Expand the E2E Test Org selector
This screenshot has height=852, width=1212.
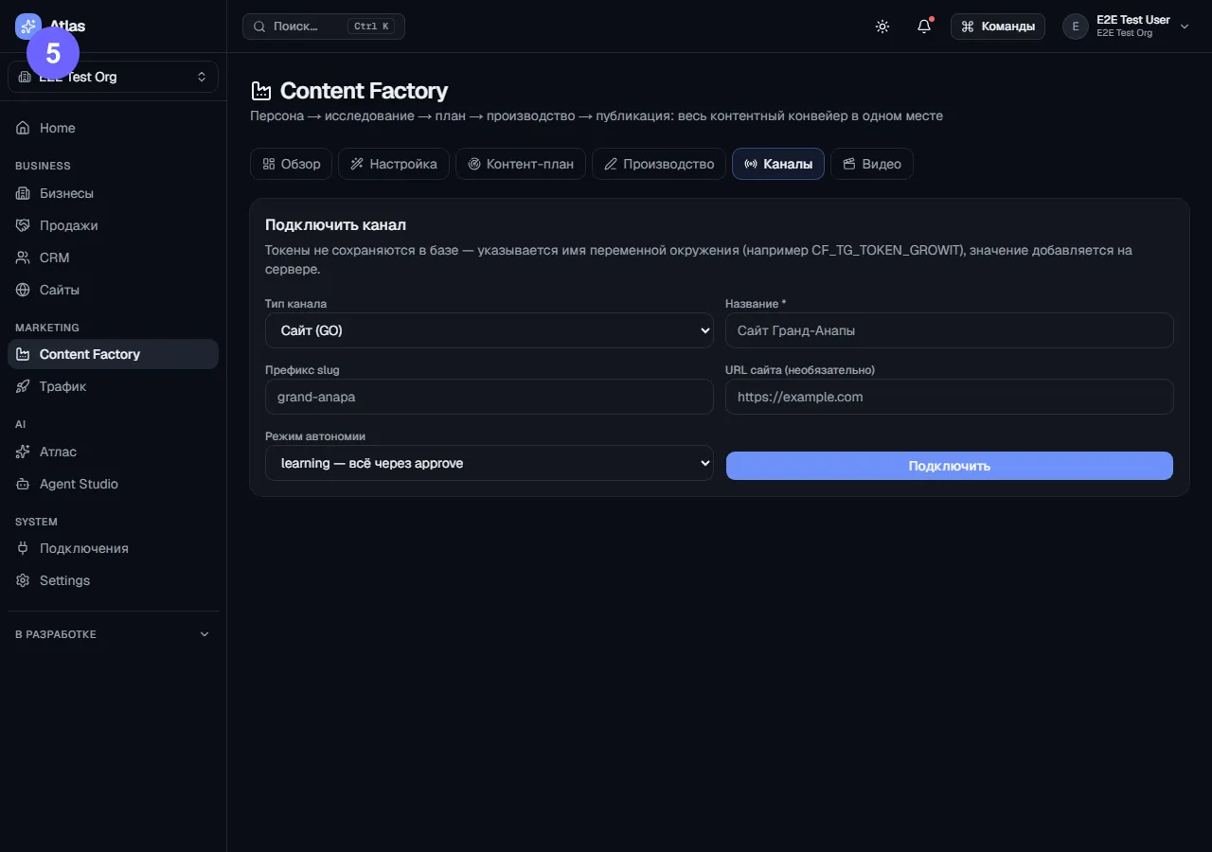coord(113,77)
